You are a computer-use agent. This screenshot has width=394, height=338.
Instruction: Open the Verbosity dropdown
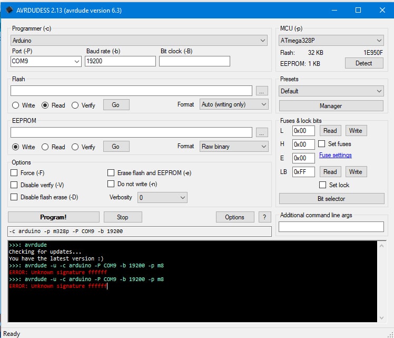pyautogui.click(x=162, y=198)
